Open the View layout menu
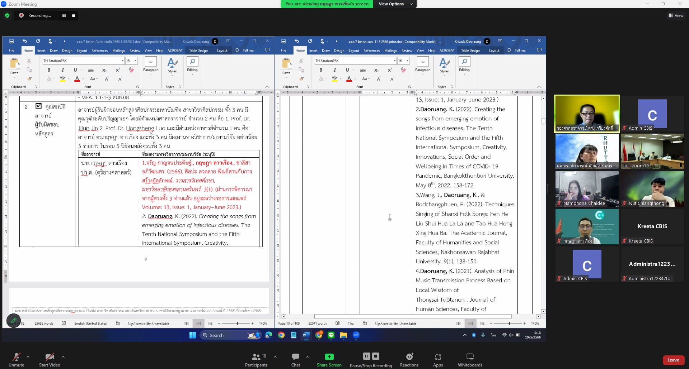This screenshot has width=689, height=369. pyautogui.click(x=676, y=15)
